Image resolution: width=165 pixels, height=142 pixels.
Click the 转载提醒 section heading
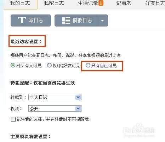tap(42, 83)
